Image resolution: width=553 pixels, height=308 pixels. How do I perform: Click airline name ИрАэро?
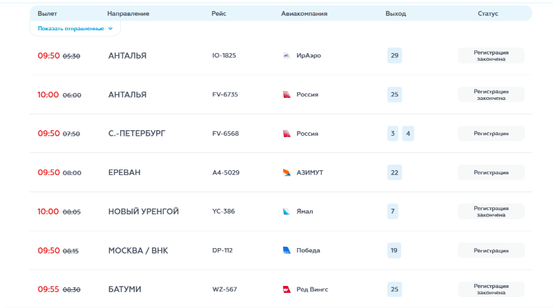tap(309, 56)
